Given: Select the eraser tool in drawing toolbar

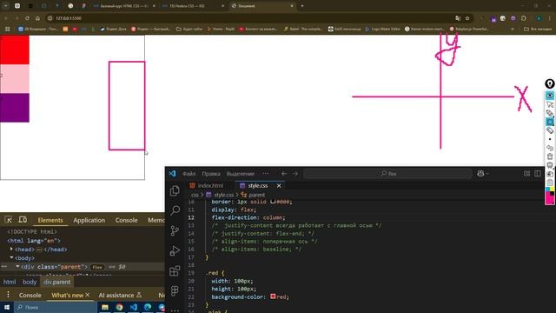Looking at the screenshot, I should tap(550, 130).
